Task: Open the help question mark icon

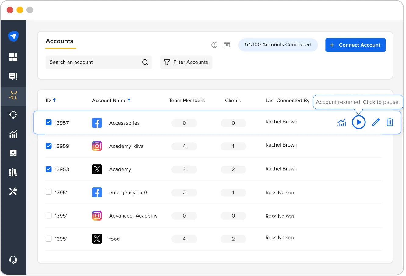Action: click(214, 44)
